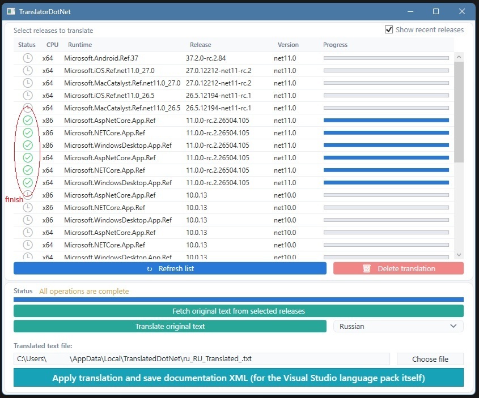Image resolution: width=479 pixels, height=398 pixels.
Task: Click the TranslatorDotNet app icon in title bar
Action: pyautogui.click(x=11, y=11)
